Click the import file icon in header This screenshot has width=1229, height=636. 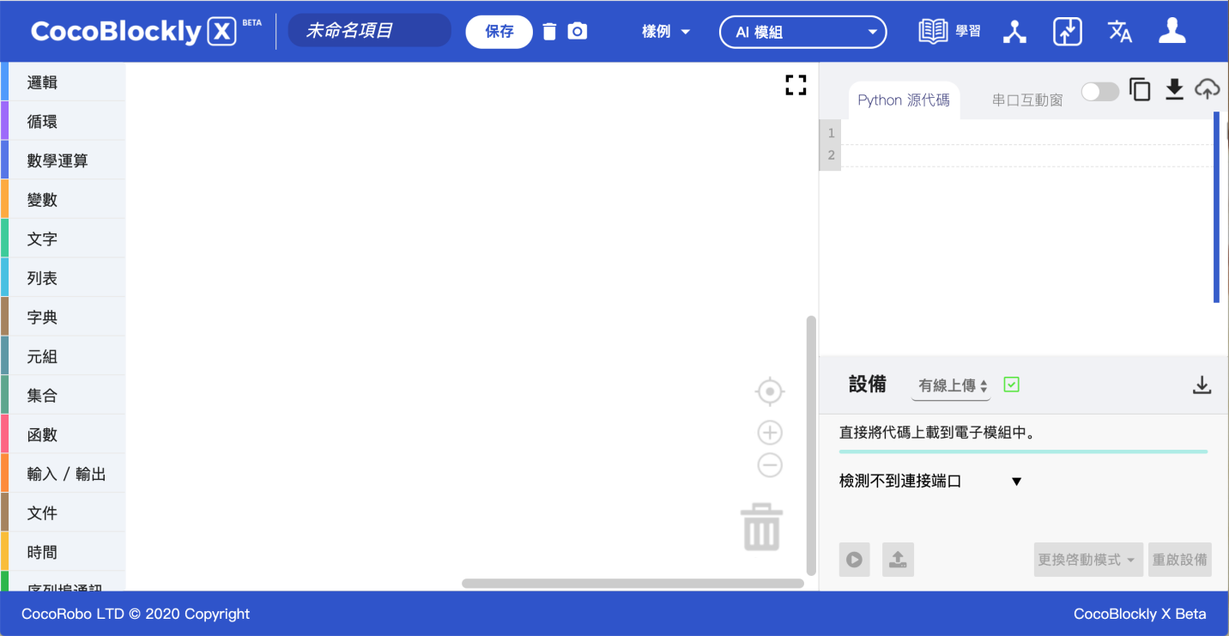coord(1068,32)
